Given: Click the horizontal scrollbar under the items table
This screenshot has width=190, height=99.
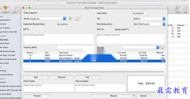Looking at the screenshot, I should pos(94,72).
